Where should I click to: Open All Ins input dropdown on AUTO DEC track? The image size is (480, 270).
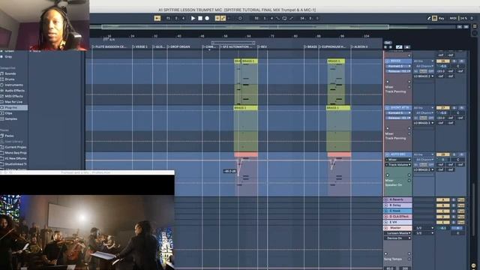click(424, 154)
